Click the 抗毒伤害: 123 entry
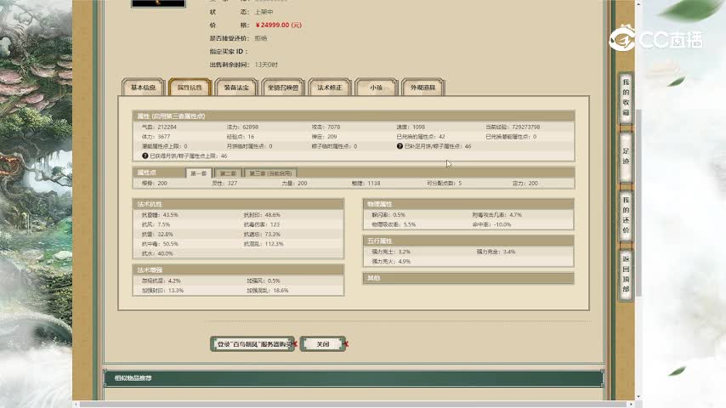726x408 pixels. pyautogui.click(x=262, y=224)
